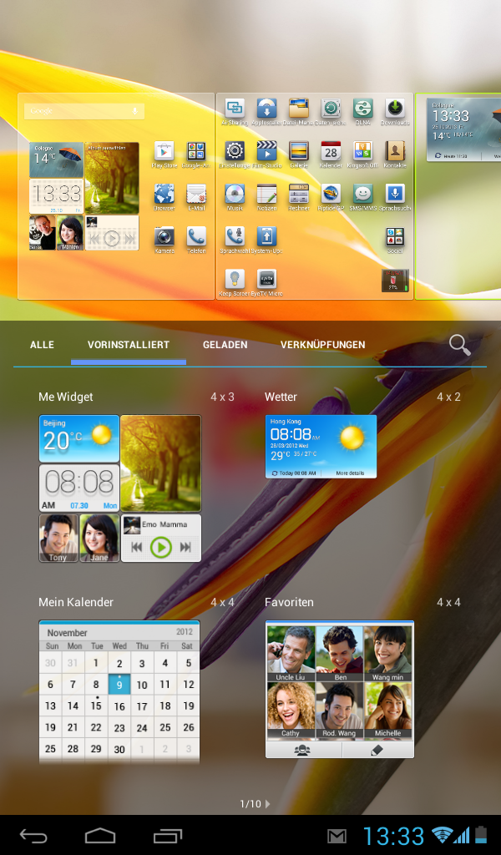Tap the Telefon phone icon
The width and height of the screenshot is (501, 855).
click(196, 237)
